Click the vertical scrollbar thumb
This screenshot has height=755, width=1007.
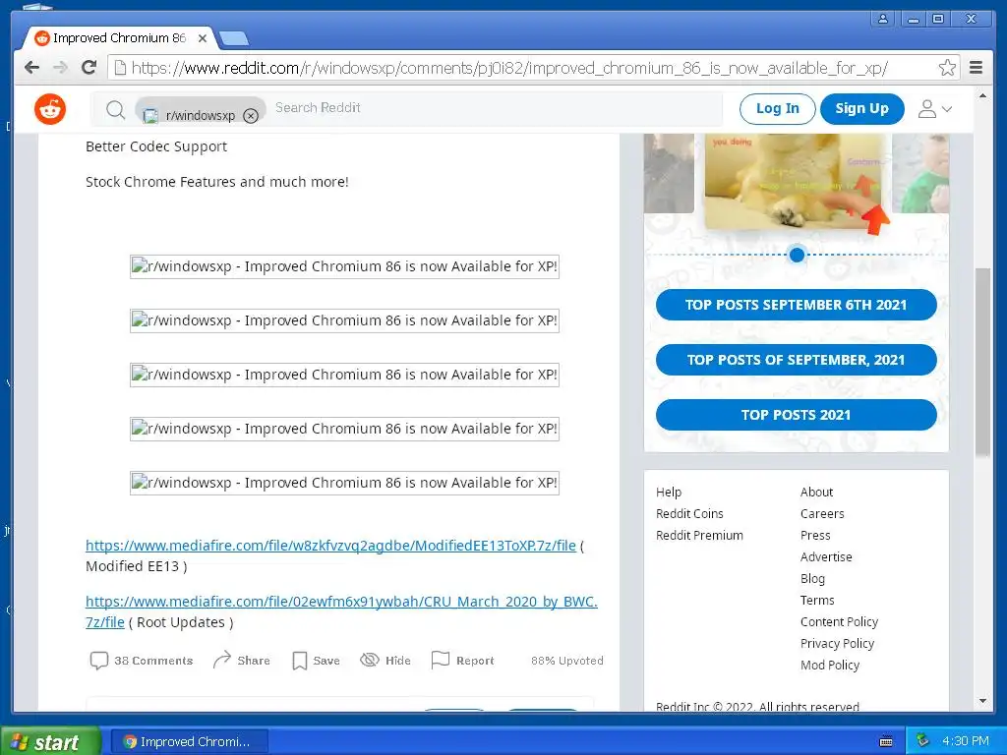[982, 362]
